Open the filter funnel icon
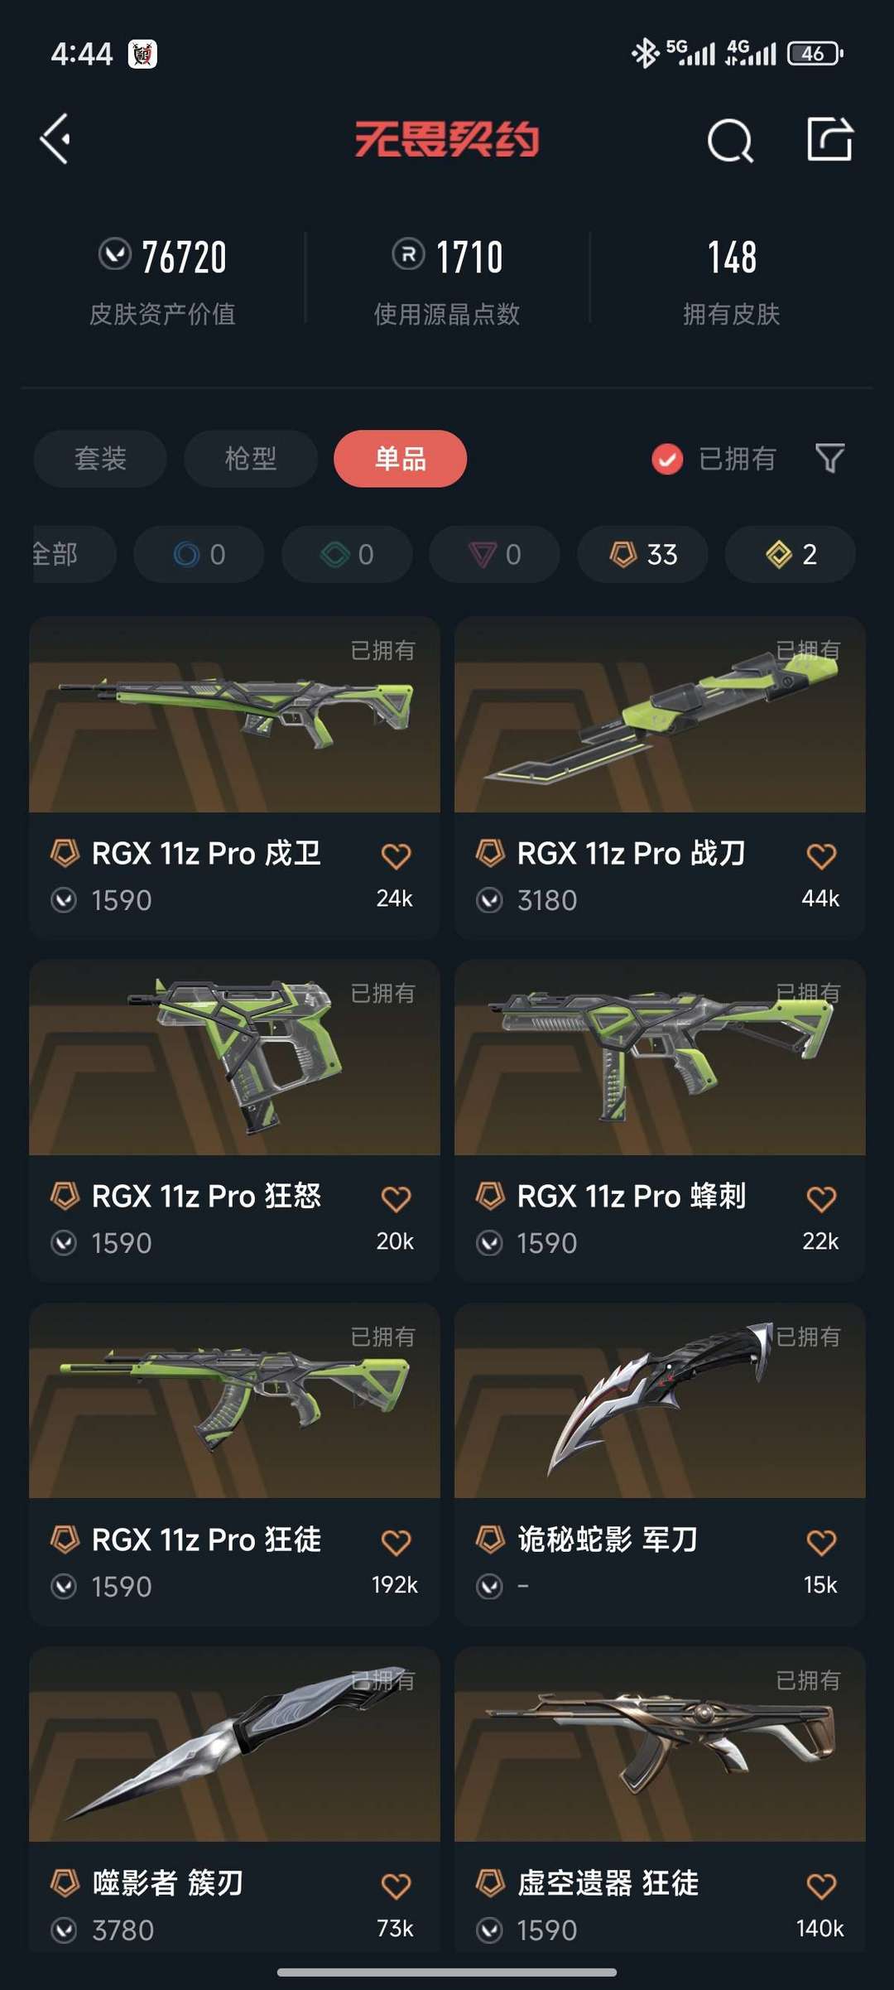The width and height of the screenshot is (894, 1990). [x=829, y=458]
